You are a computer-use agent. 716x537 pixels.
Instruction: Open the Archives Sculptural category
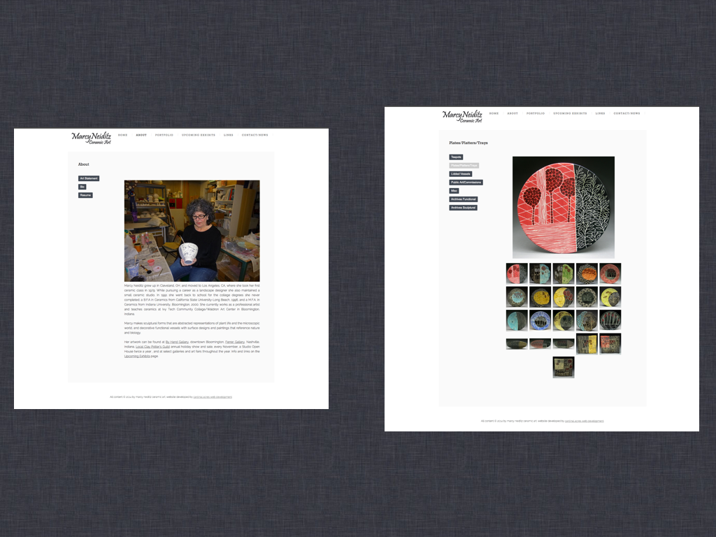pos(463,208)
